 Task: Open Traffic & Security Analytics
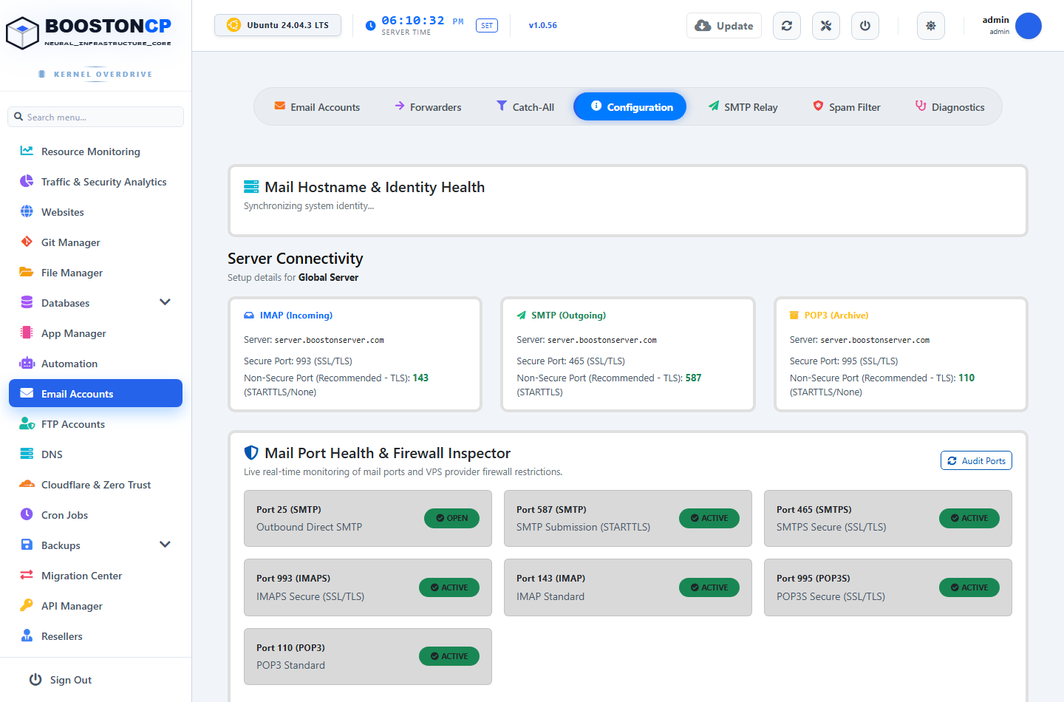[95, 182]
